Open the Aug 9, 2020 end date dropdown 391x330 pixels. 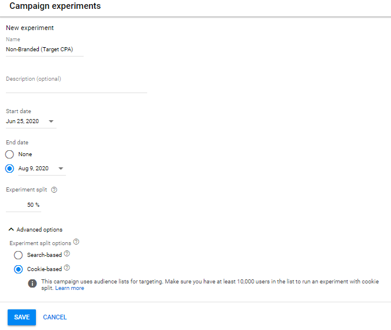point(61,169)
